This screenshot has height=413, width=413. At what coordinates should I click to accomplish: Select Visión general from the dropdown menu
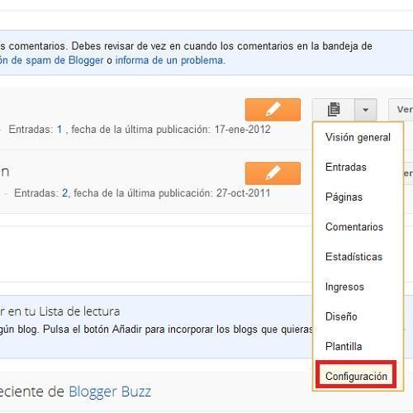(358, 137)
